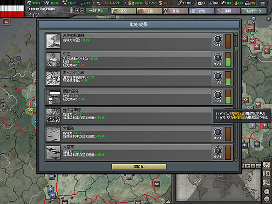
Task: Click the industrial capacity factory icon
Action: pyautogui.click(x=99, y=3)
